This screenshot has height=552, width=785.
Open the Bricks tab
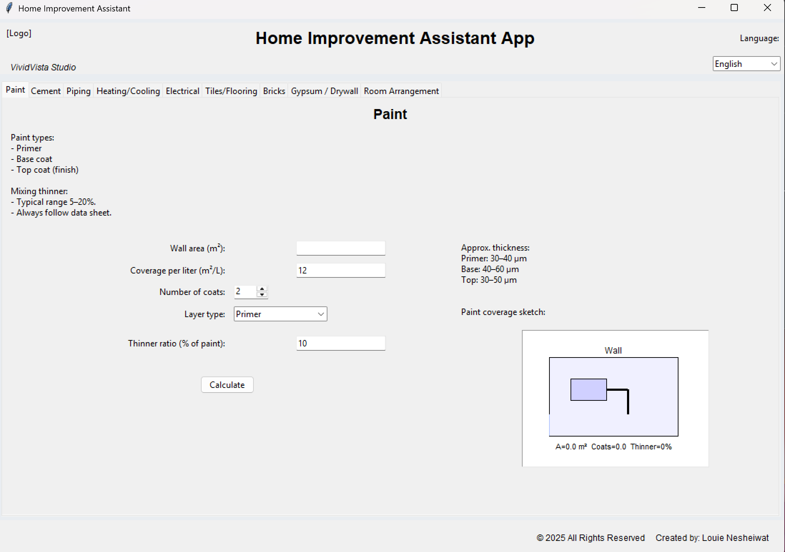[x=273, y=90]
